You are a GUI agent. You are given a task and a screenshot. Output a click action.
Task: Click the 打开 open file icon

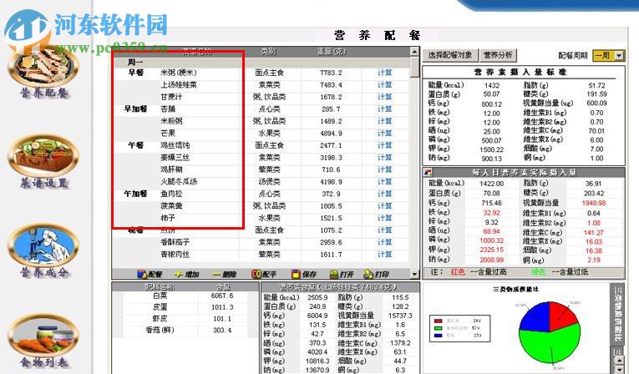click(333, 274)
